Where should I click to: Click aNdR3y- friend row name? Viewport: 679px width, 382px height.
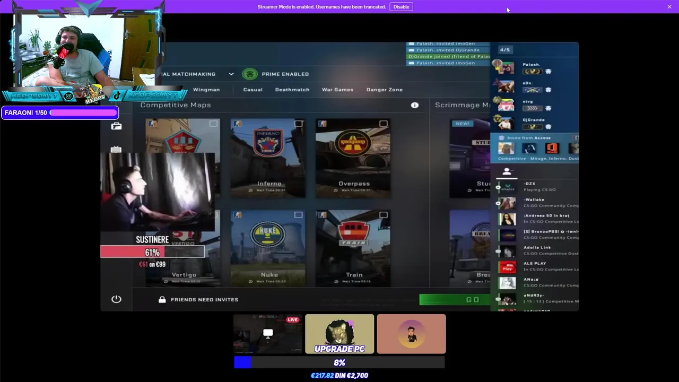[534, 296]
